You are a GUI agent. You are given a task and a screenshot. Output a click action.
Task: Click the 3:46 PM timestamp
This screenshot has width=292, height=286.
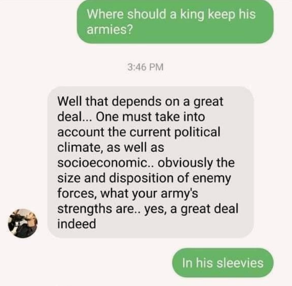pos(145,67)
